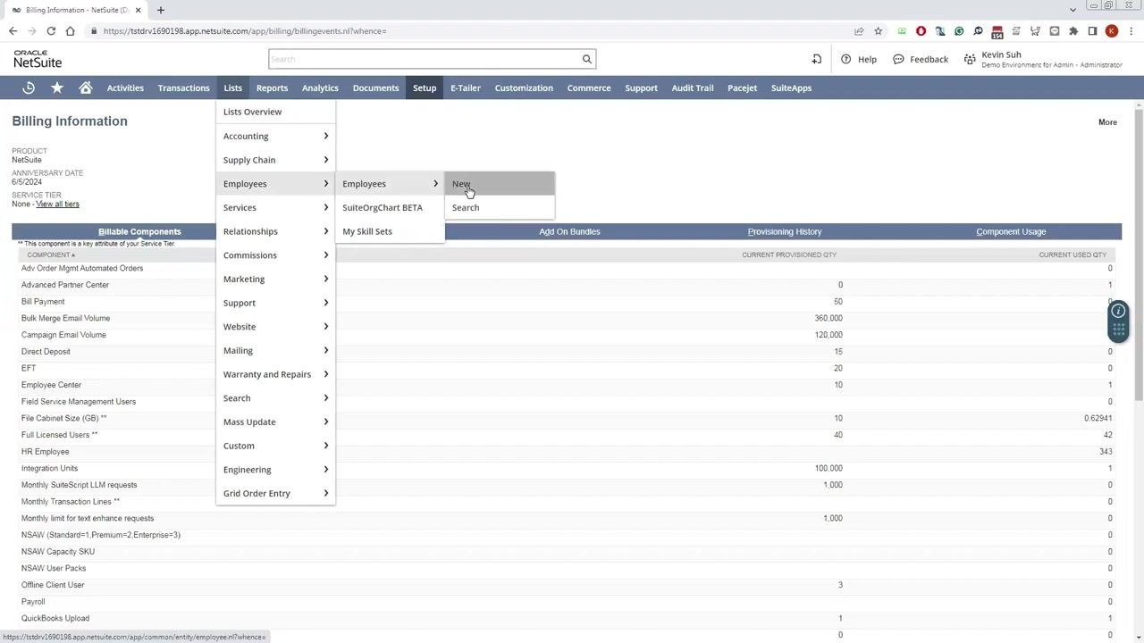Switch to Component Usage tab
1144x643 pixels.
pos(1011,231)
